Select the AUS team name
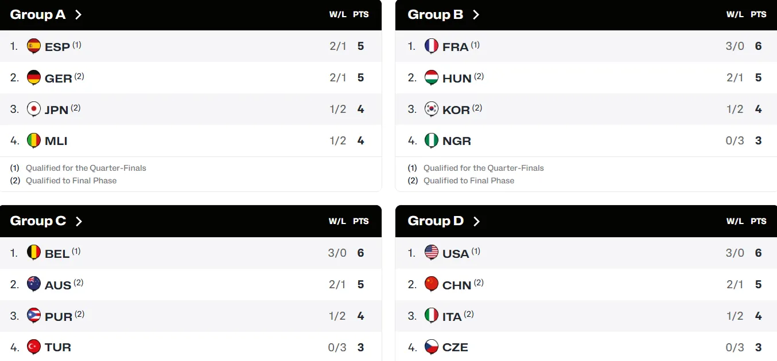777x361 pixels. 58,285
